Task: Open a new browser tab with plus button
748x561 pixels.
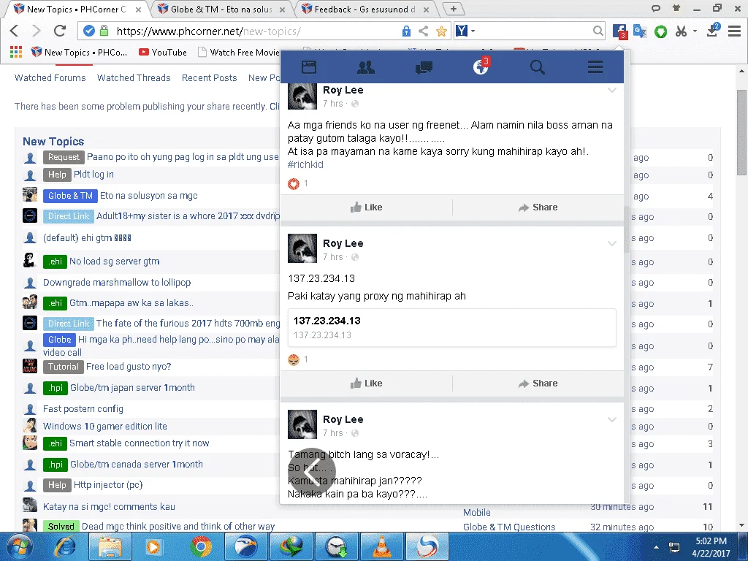Action: pyautogui.click(x=454, y=9)
